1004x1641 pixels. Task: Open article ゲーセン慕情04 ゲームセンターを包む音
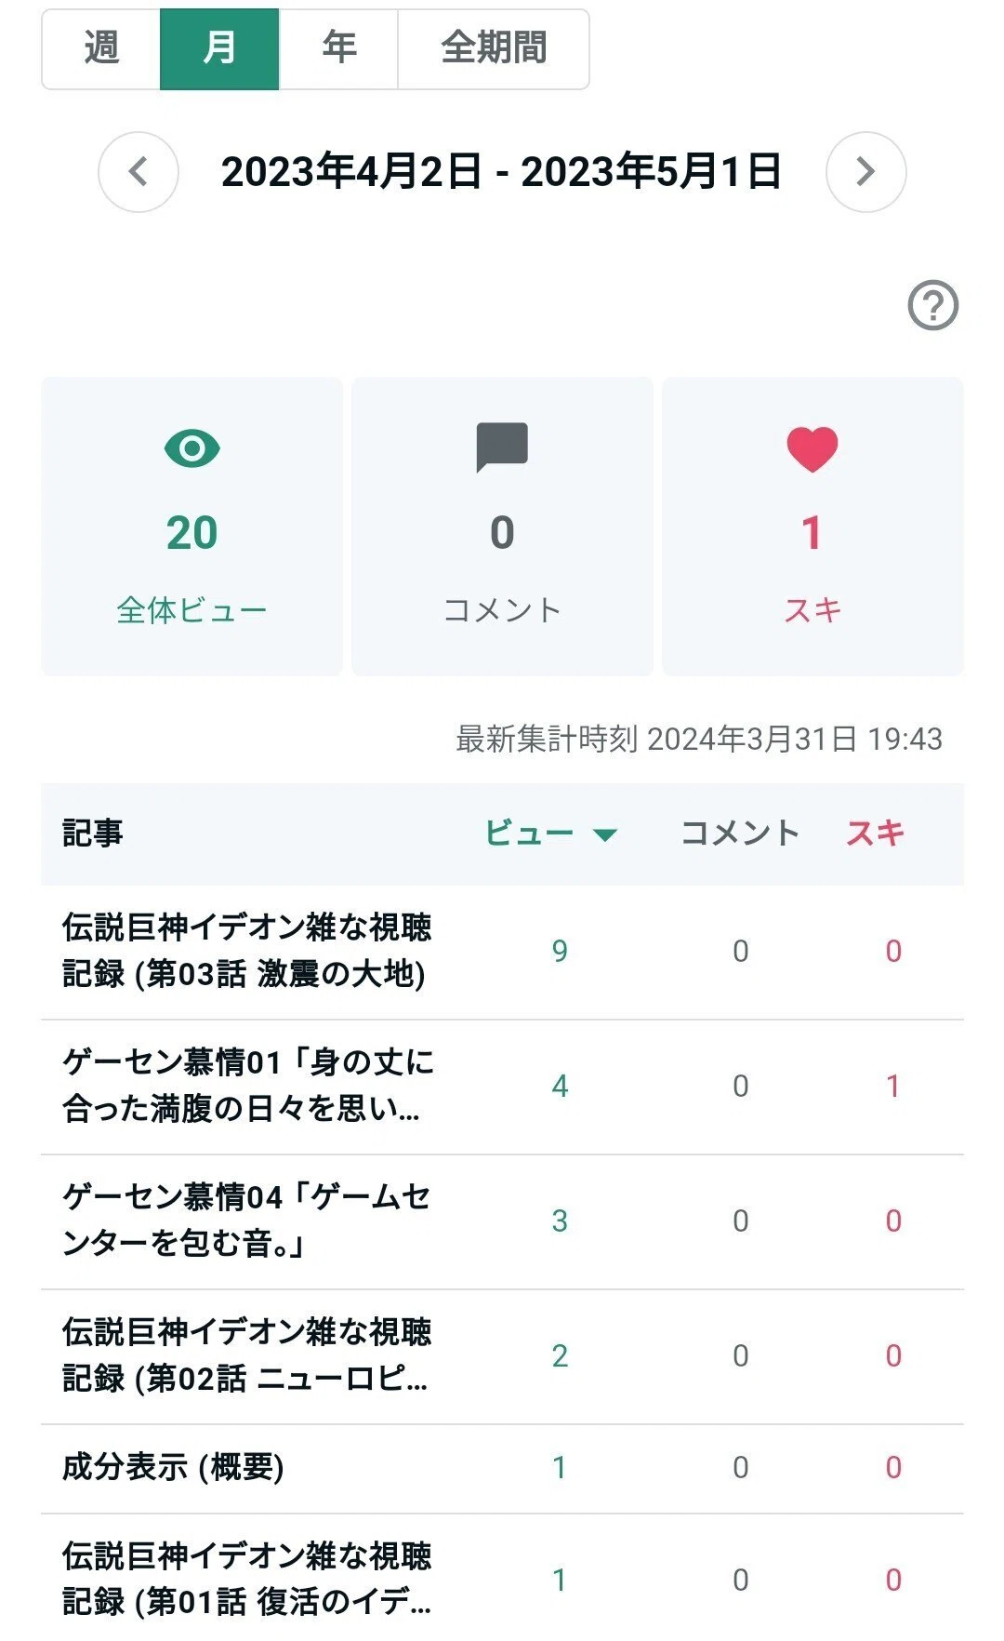pos(247,1221)
